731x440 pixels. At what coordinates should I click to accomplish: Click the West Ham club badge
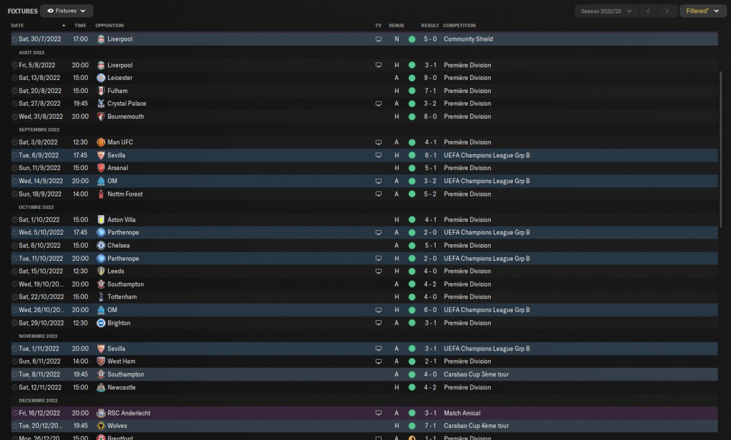click(101, 361)
